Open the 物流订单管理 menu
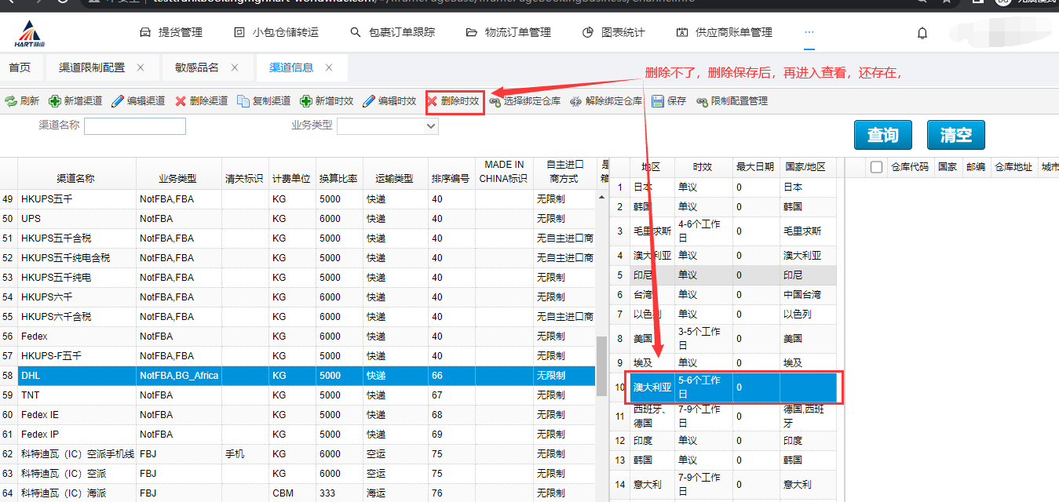The image size is (1059, 502). 509,32
